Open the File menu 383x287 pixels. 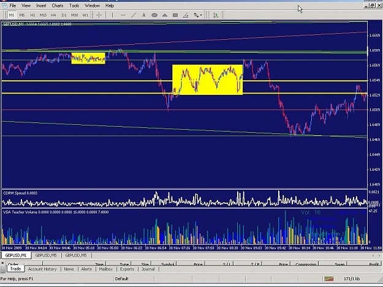[x=13, y=6]
